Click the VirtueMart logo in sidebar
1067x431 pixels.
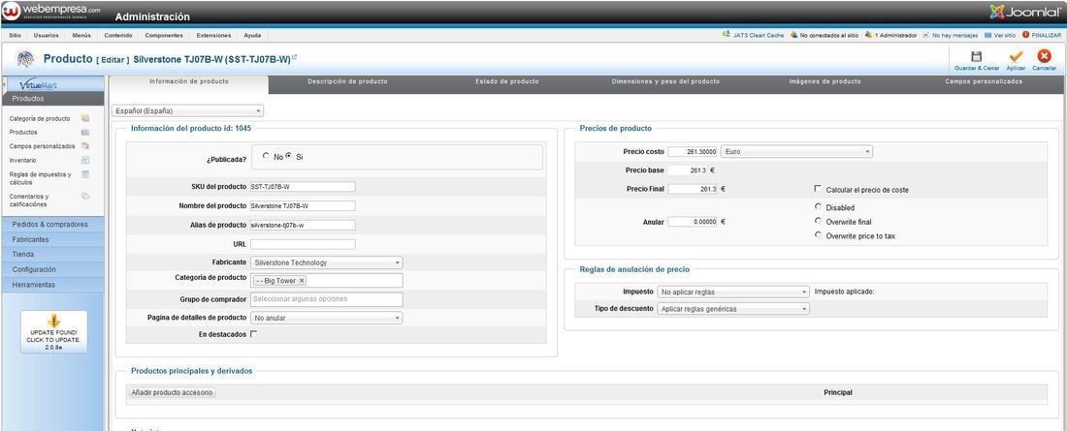tap(39, 85)
